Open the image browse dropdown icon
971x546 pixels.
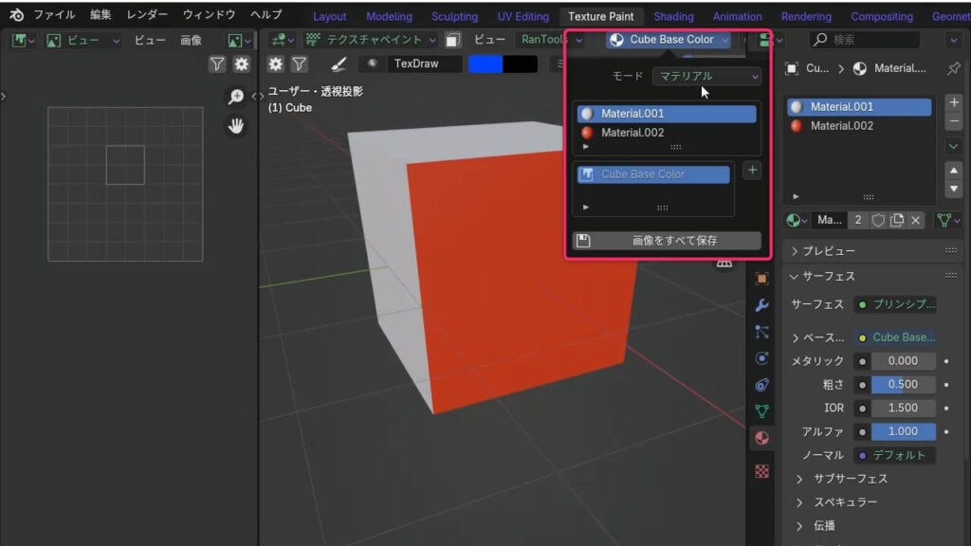click(x=239, y=41)
